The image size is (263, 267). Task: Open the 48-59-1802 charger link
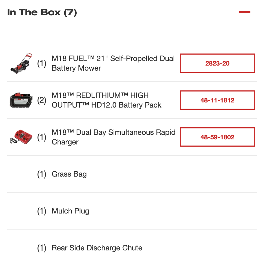(217, 137)
